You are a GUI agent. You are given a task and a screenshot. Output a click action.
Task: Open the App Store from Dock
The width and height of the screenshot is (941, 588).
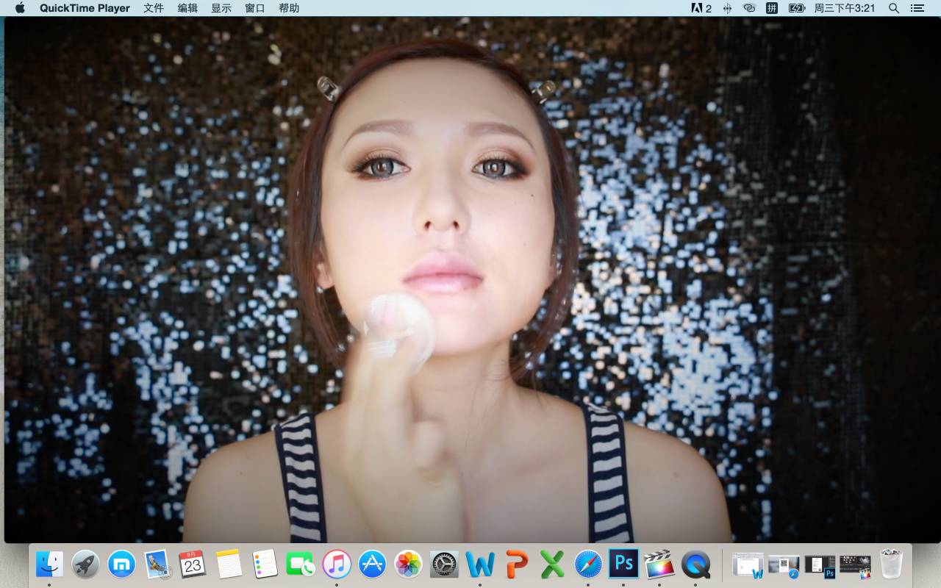click(x=373, y=564)
